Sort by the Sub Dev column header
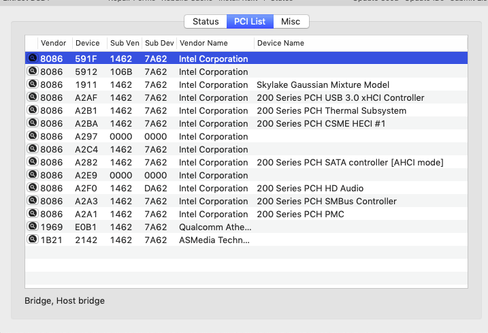 pos(159,43)
